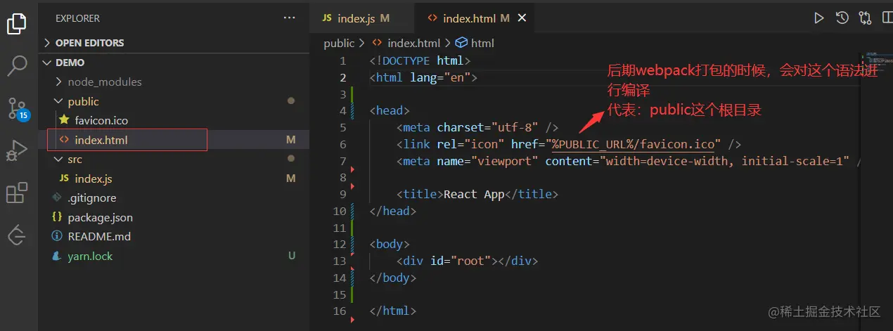
Task: Open the Run and Debug view
Action: (x=17, y=150)
